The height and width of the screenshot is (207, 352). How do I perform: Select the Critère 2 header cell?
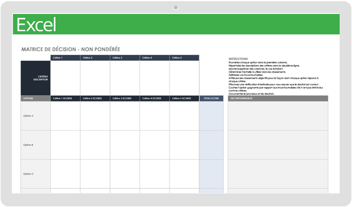click(x=95, y=58)
